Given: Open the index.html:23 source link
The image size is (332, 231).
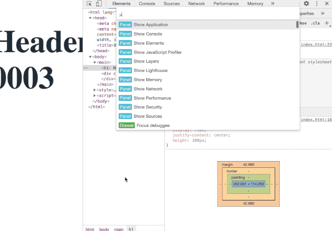Looking at the screenshot, I should [x=316, y=45].
